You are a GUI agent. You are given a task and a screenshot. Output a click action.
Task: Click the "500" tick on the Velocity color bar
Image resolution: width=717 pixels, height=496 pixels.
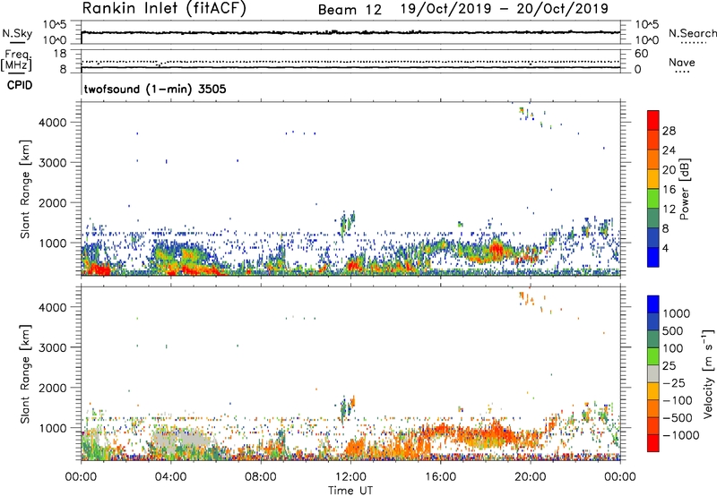(x=673, y=330)
